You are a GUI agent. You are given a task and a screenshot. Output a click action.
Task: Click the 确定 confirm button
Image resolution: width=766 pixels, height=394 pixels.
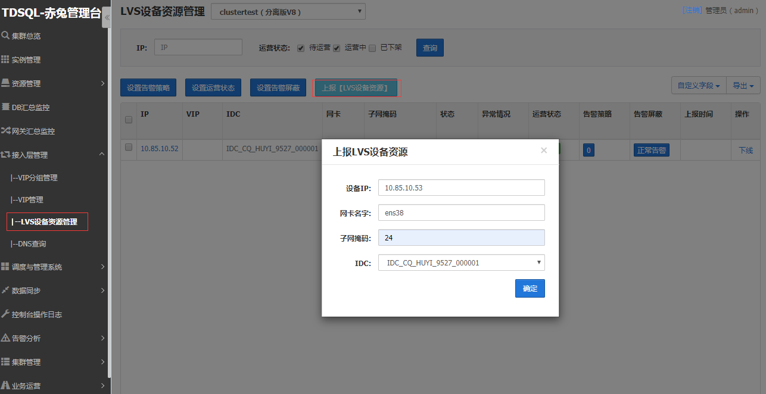coord(530,288)
